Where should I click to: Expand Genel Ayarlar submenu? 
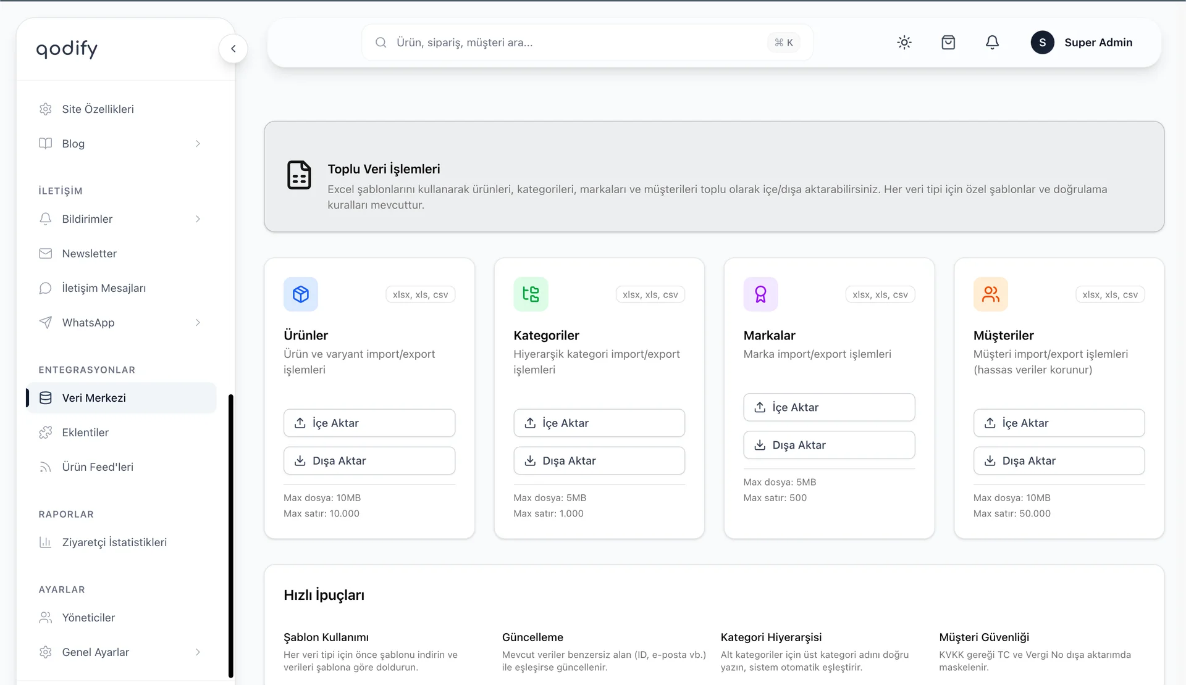pyautogui.click(x=198, y=652)
